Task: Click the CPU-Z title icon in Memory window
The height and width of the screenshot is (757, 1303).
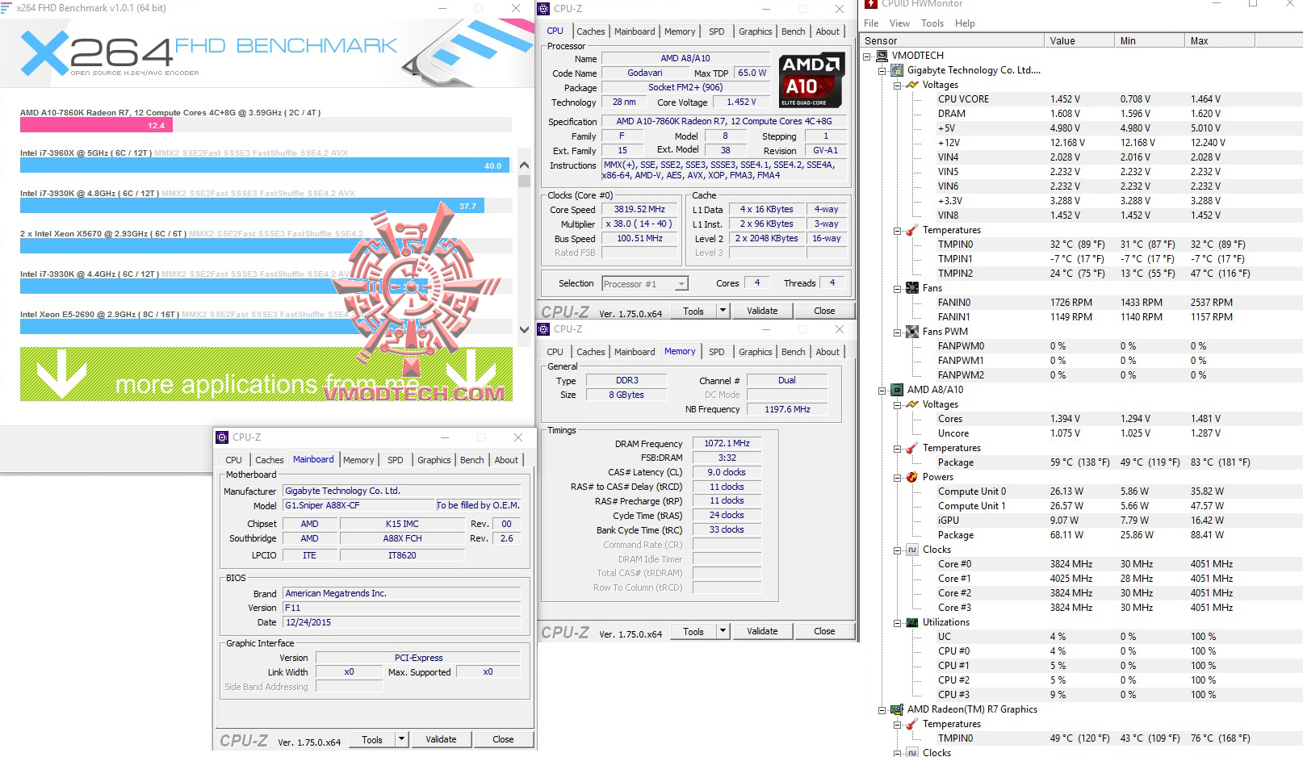Action: [x=545, y=329]
